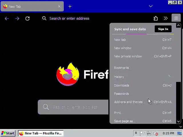
Task: Reload the current page
Action: [x=27, y=18]
